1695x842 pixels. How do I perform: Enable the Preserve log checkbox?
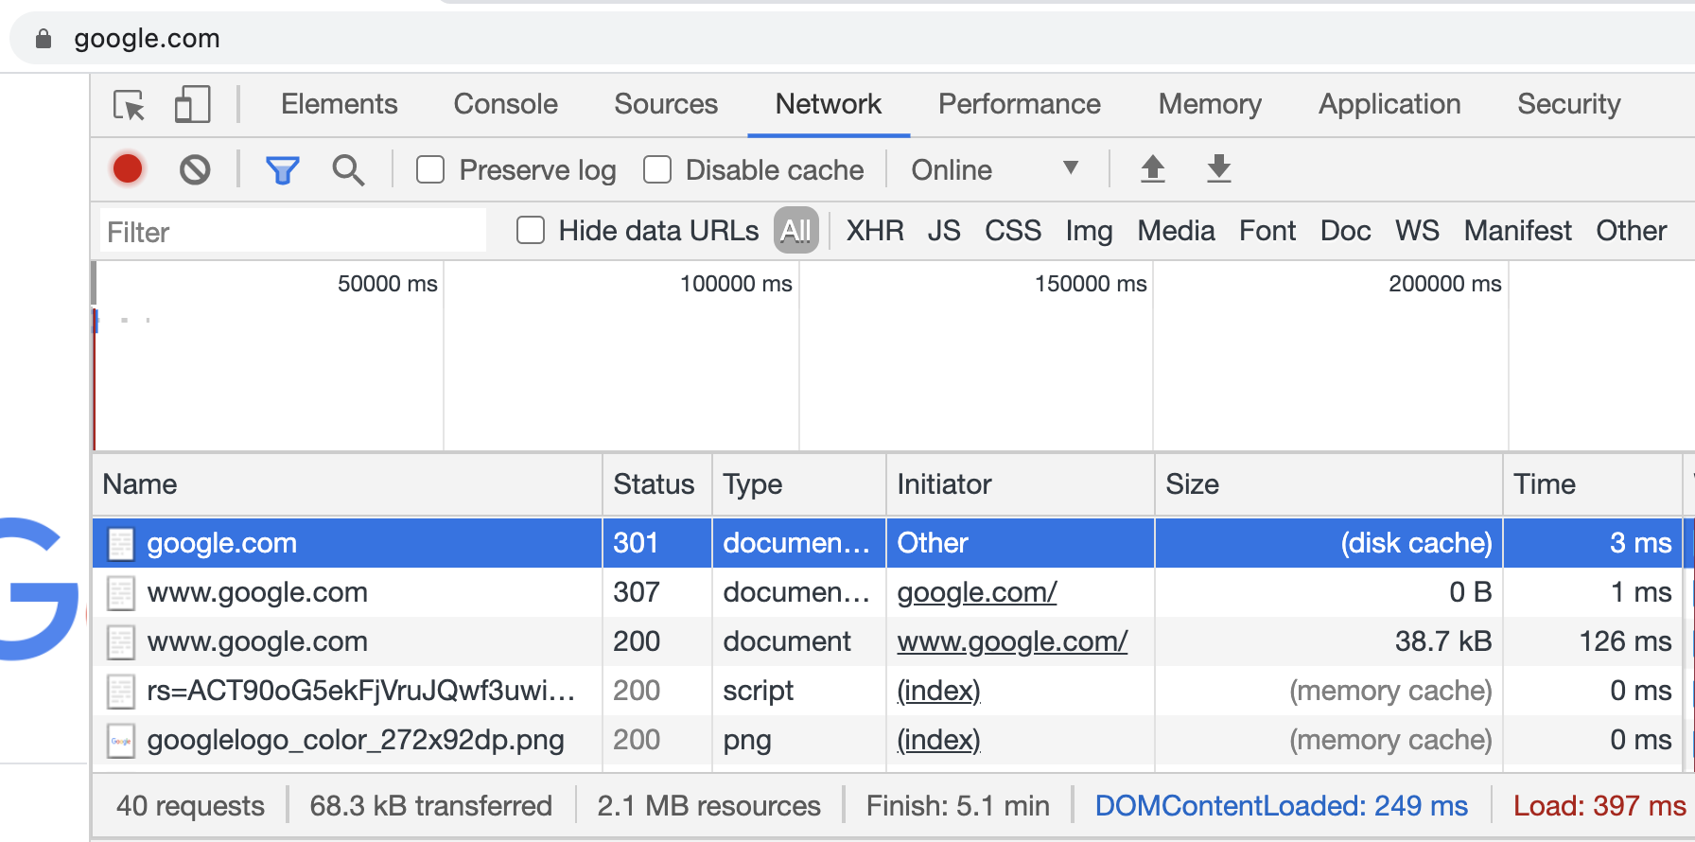tap(430, 170)
